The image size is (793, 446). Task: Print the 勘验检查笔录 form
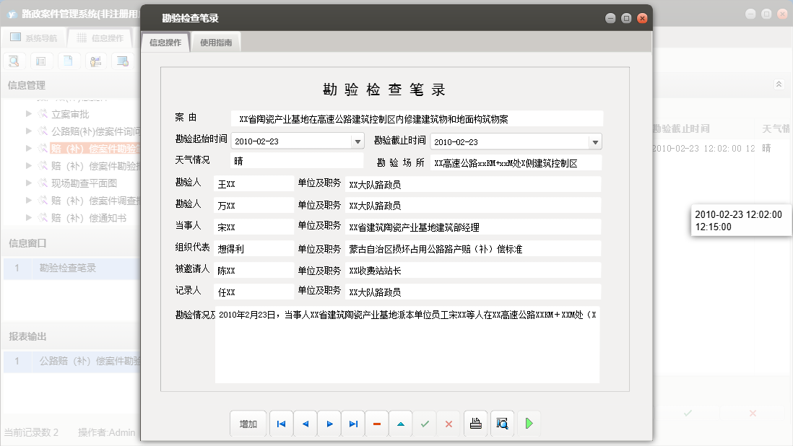[x=475, y=424]
